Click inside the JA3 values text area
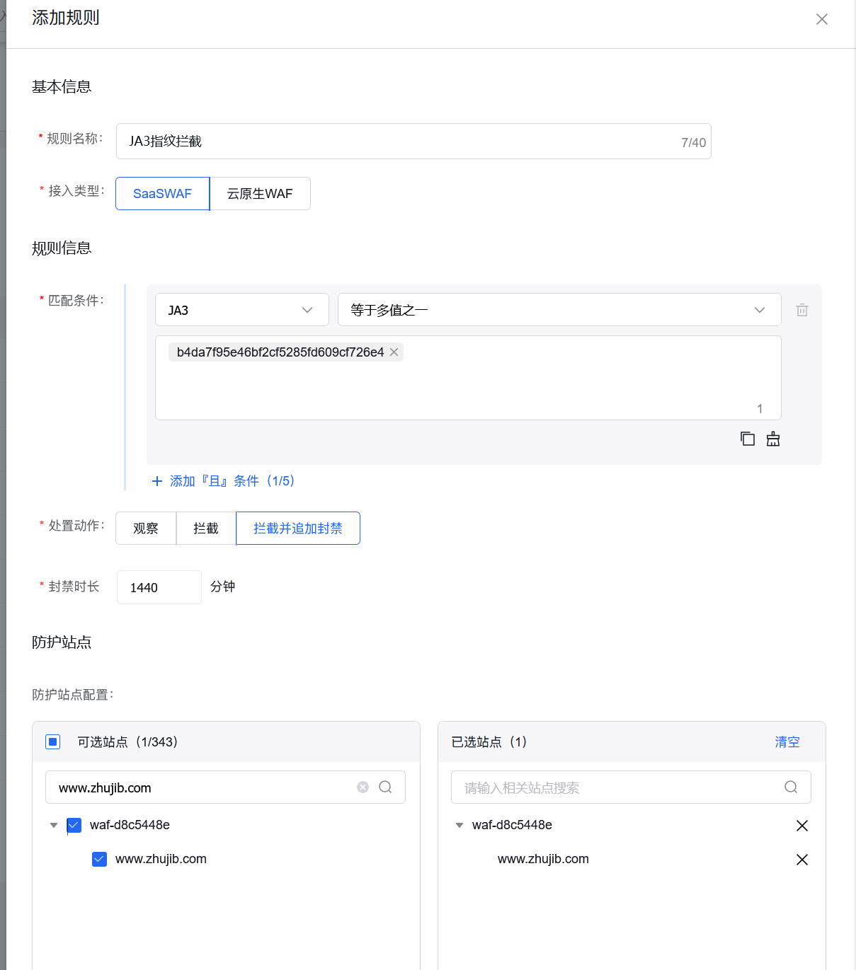 click(x=468, y=378)
